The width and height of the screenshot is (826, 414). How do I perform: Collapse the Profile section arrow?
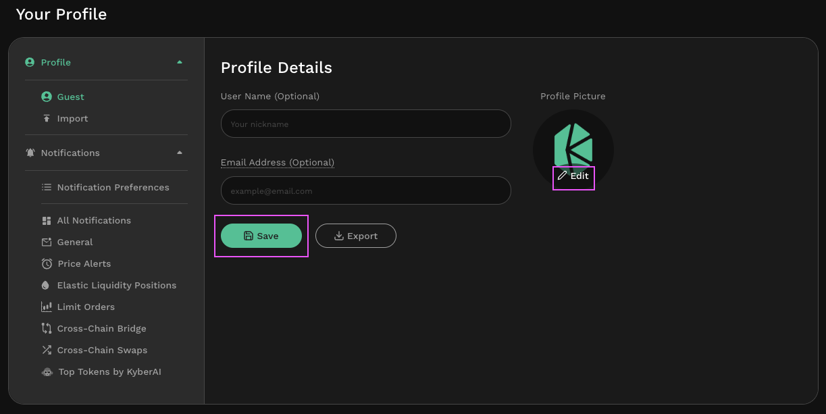point(180,62)
